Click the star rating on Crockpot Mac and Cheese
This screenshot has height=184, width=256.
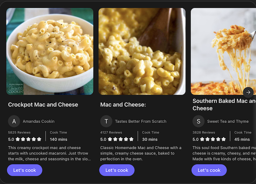(28, 139)
